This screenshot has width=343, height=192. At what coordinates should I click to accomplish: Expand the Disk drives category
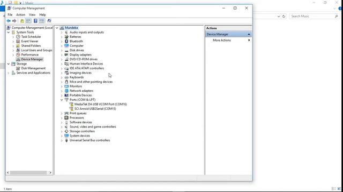click(x=62, y=50)
